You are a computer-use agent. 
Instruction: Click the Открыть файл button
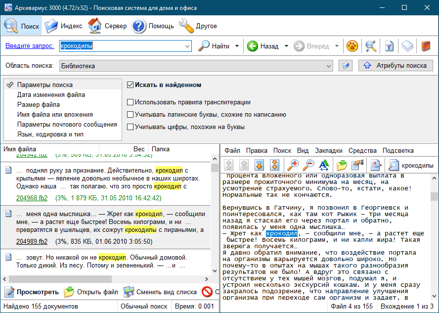90,292
